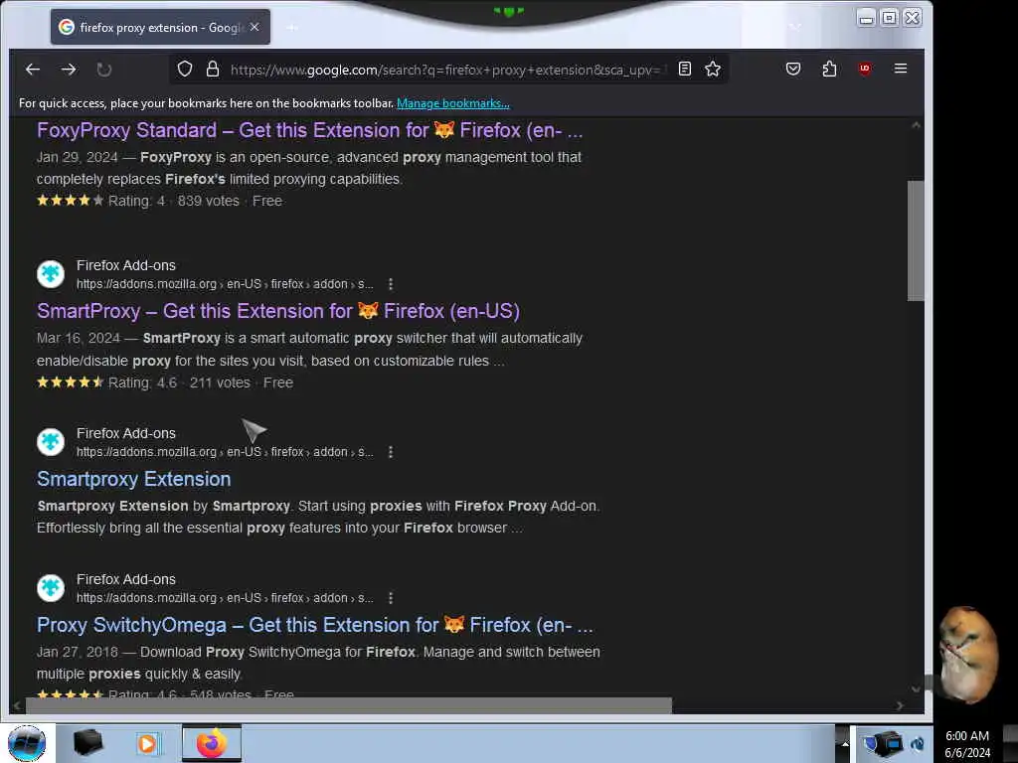
Task: Open the uBlock Origin toolbar icon
Action: point(864,69)
